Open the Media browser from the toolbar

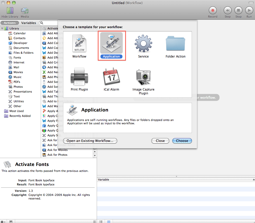pos(24,10)
